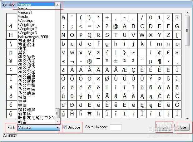Select the left guillemet « symbol
Image resolution: width=193 pixels, height=142 pixels.
tap(63, 61)
